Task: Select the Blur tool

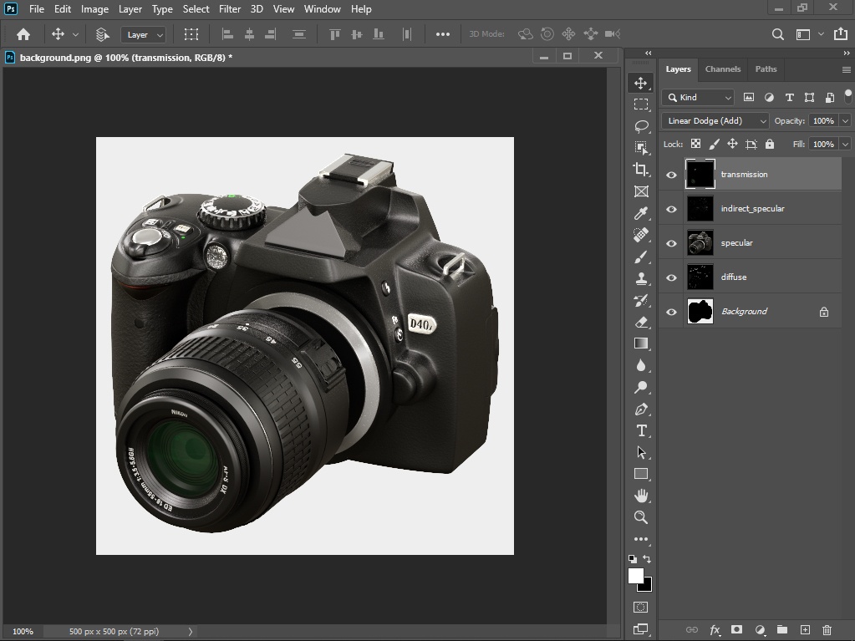Action: click(x=641, y=365)
